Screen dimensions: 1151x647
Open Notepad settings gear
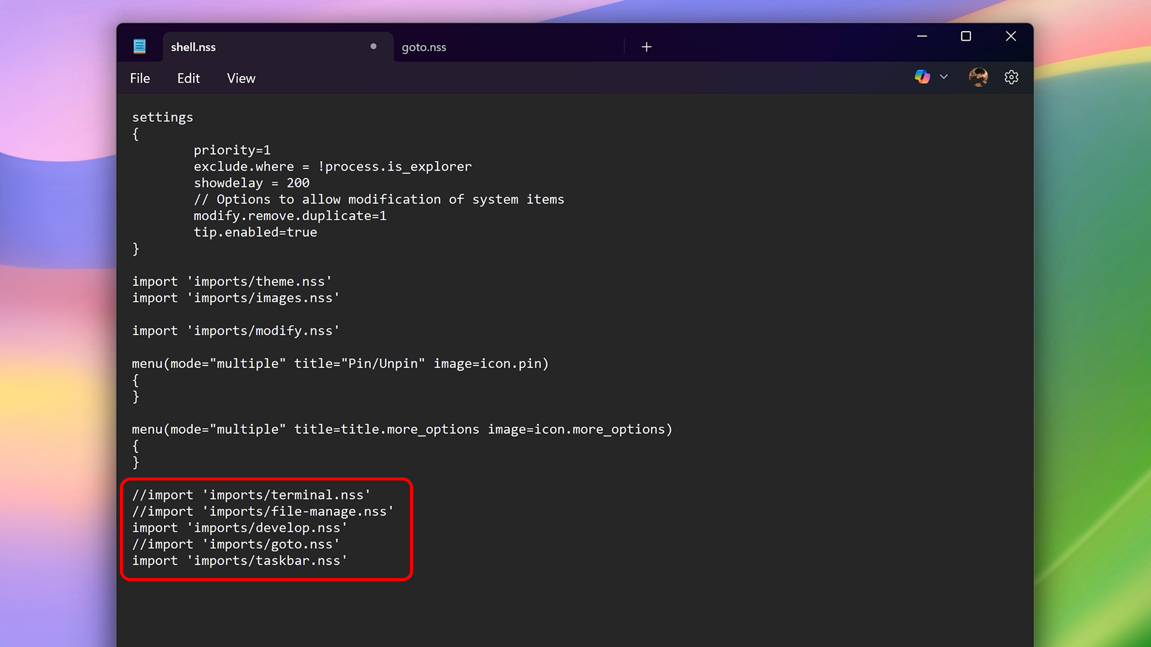tap(1011, 77)
